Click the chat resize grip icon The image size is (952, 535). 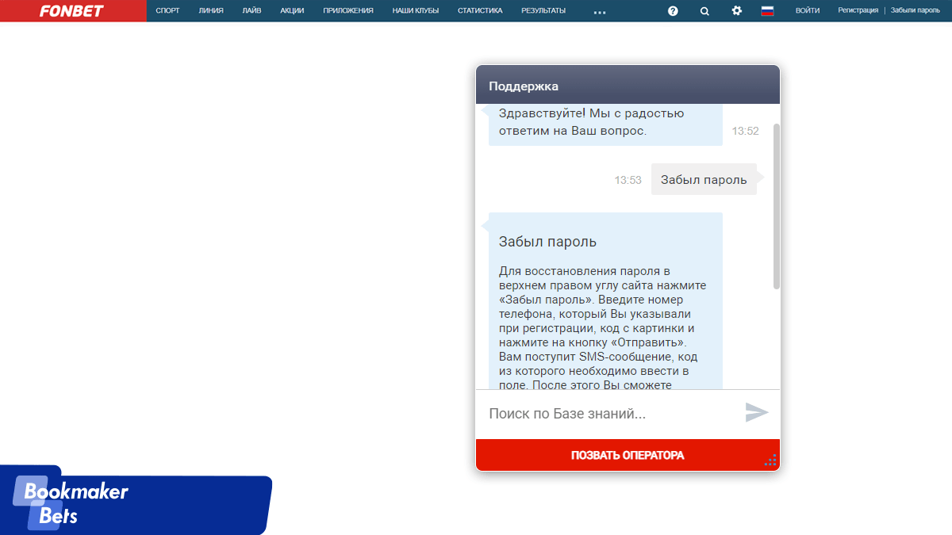pos(770,460)
